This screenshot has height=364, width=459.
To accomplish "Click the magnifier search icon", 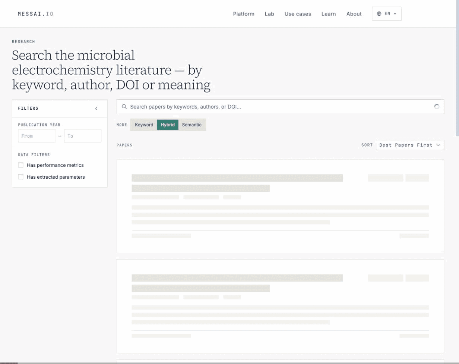I will 124,107.
